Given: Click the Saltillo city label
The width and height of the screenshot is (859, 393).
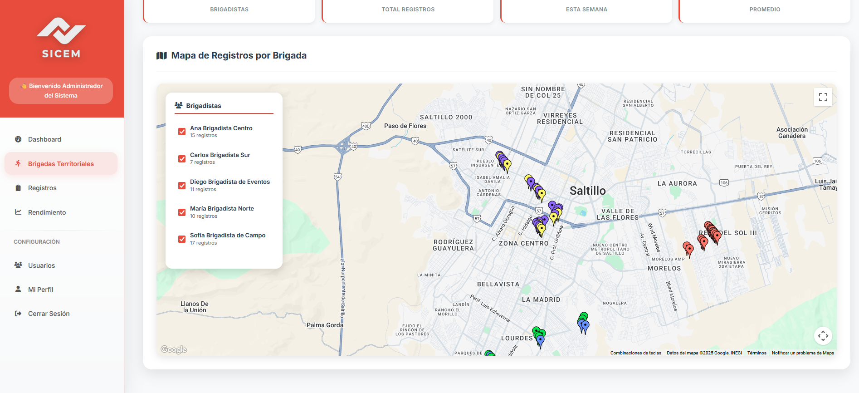Looking at the screenshot, I should tap(587, 191).
